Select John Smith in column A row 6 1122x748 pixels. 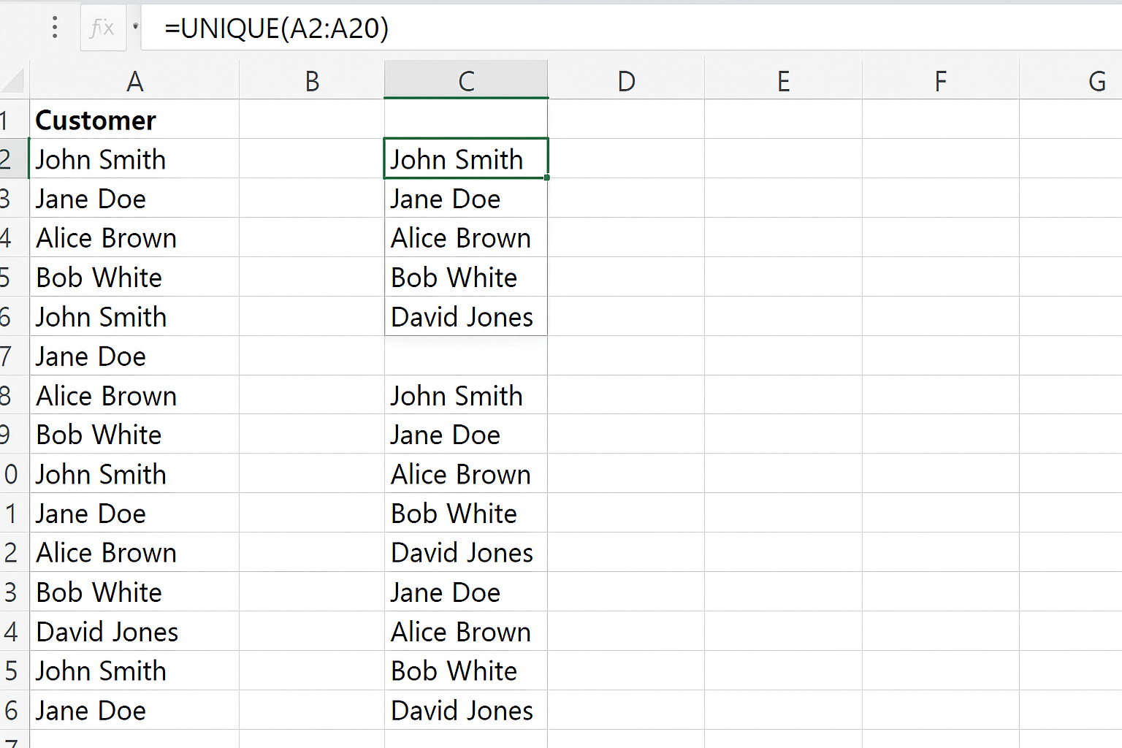[x=134, y=316]
